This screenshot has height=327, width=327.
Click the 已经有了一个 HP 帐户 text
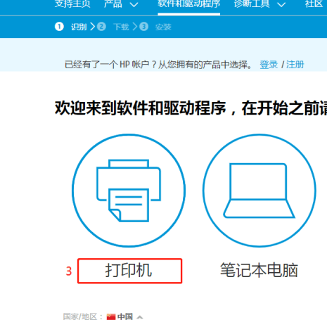(107, 65)
